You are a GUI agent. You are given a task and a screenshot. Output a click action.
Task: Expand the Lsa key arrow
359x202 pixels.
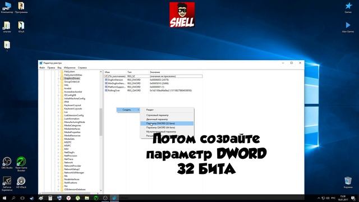point(59,112)
